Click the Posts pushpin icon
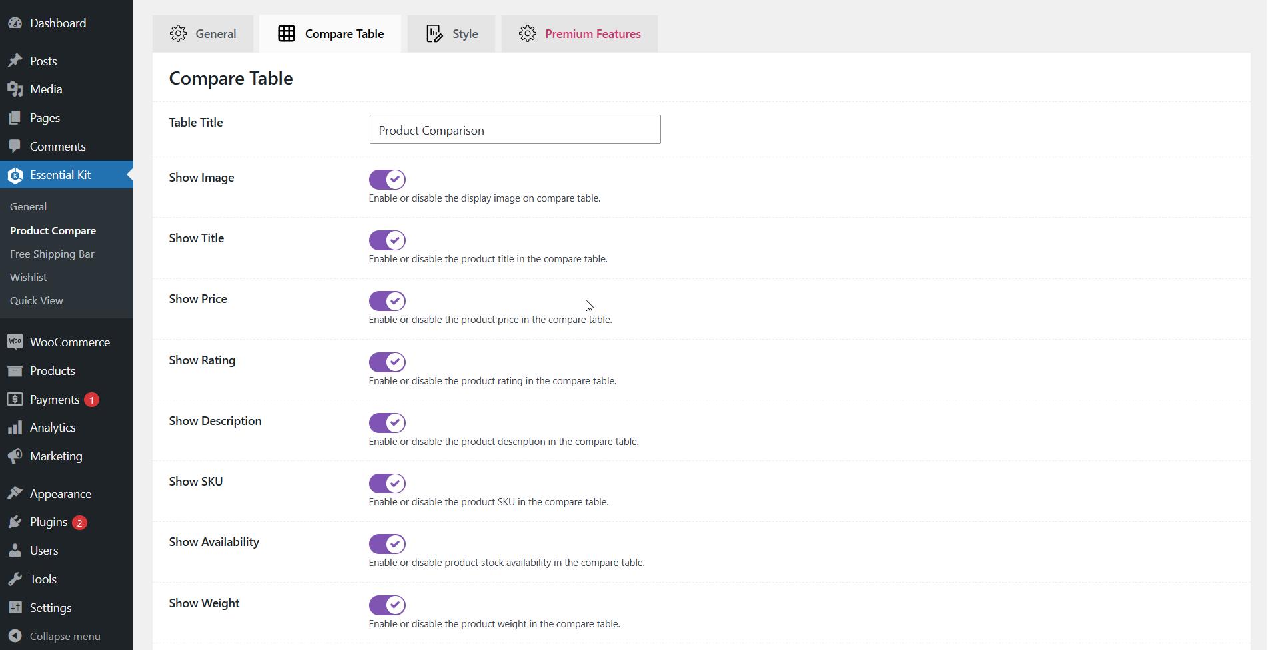This screenshot has height=650, width=1268. (15, 61)
